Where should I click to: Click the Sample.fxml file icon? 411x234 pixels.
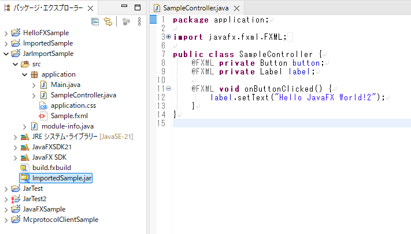pyautogui.click(x=43, y=116)
